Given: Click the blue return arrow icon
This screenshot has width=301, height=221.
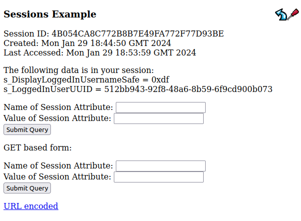Looking at the screenshot, I should click(281, 15).
